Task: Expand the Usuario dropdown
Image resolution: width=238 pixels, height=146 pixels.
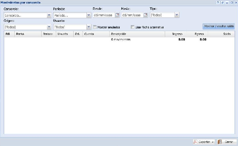Action: click(89, 27)
